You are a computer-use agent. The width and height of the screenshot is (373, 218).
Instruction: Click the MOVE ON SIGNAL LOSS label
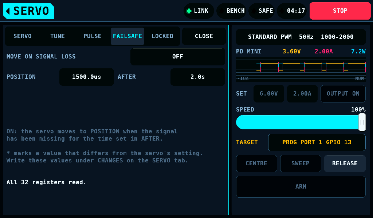click(x=41, y=56)
